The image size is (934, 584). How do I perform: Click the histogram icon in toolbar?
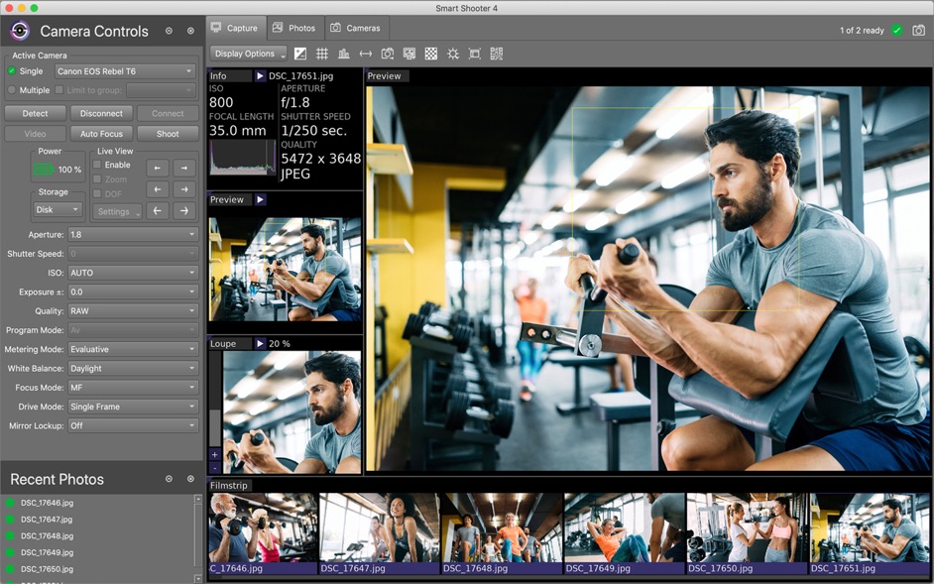pyautogui.click(x=344, y=54)
